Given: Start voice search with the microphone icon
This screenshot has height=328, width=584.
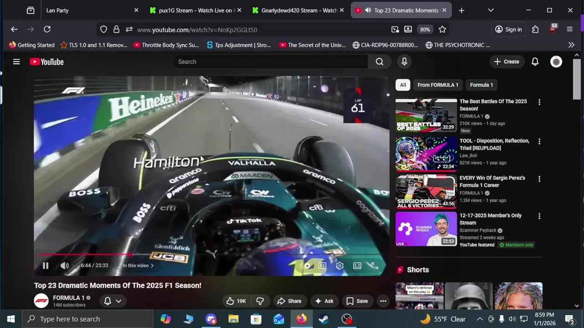Looking at the screenshot, I should [404, 61].
